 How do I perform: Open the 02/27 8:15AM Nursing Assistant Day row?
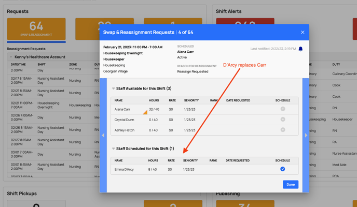point(54,142)
